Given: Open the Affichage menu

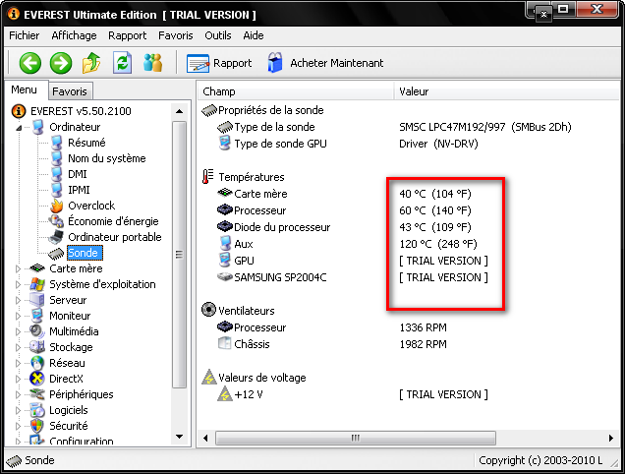Looking at the screenshot, I should [x=74, y=35].
